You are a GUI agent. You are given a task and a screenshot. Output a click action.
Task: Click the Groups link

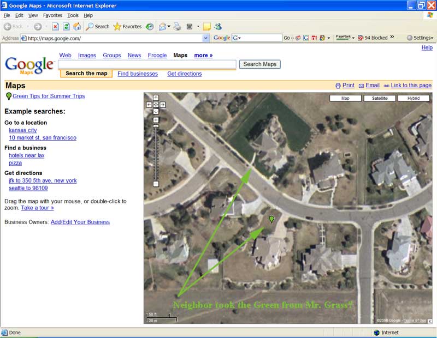112,56
